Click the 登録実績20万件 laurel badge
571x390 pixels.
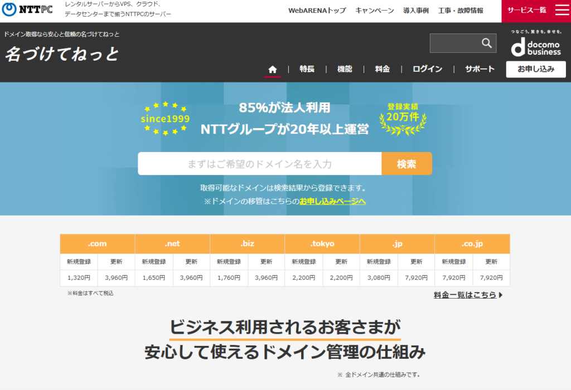(403, 119)
